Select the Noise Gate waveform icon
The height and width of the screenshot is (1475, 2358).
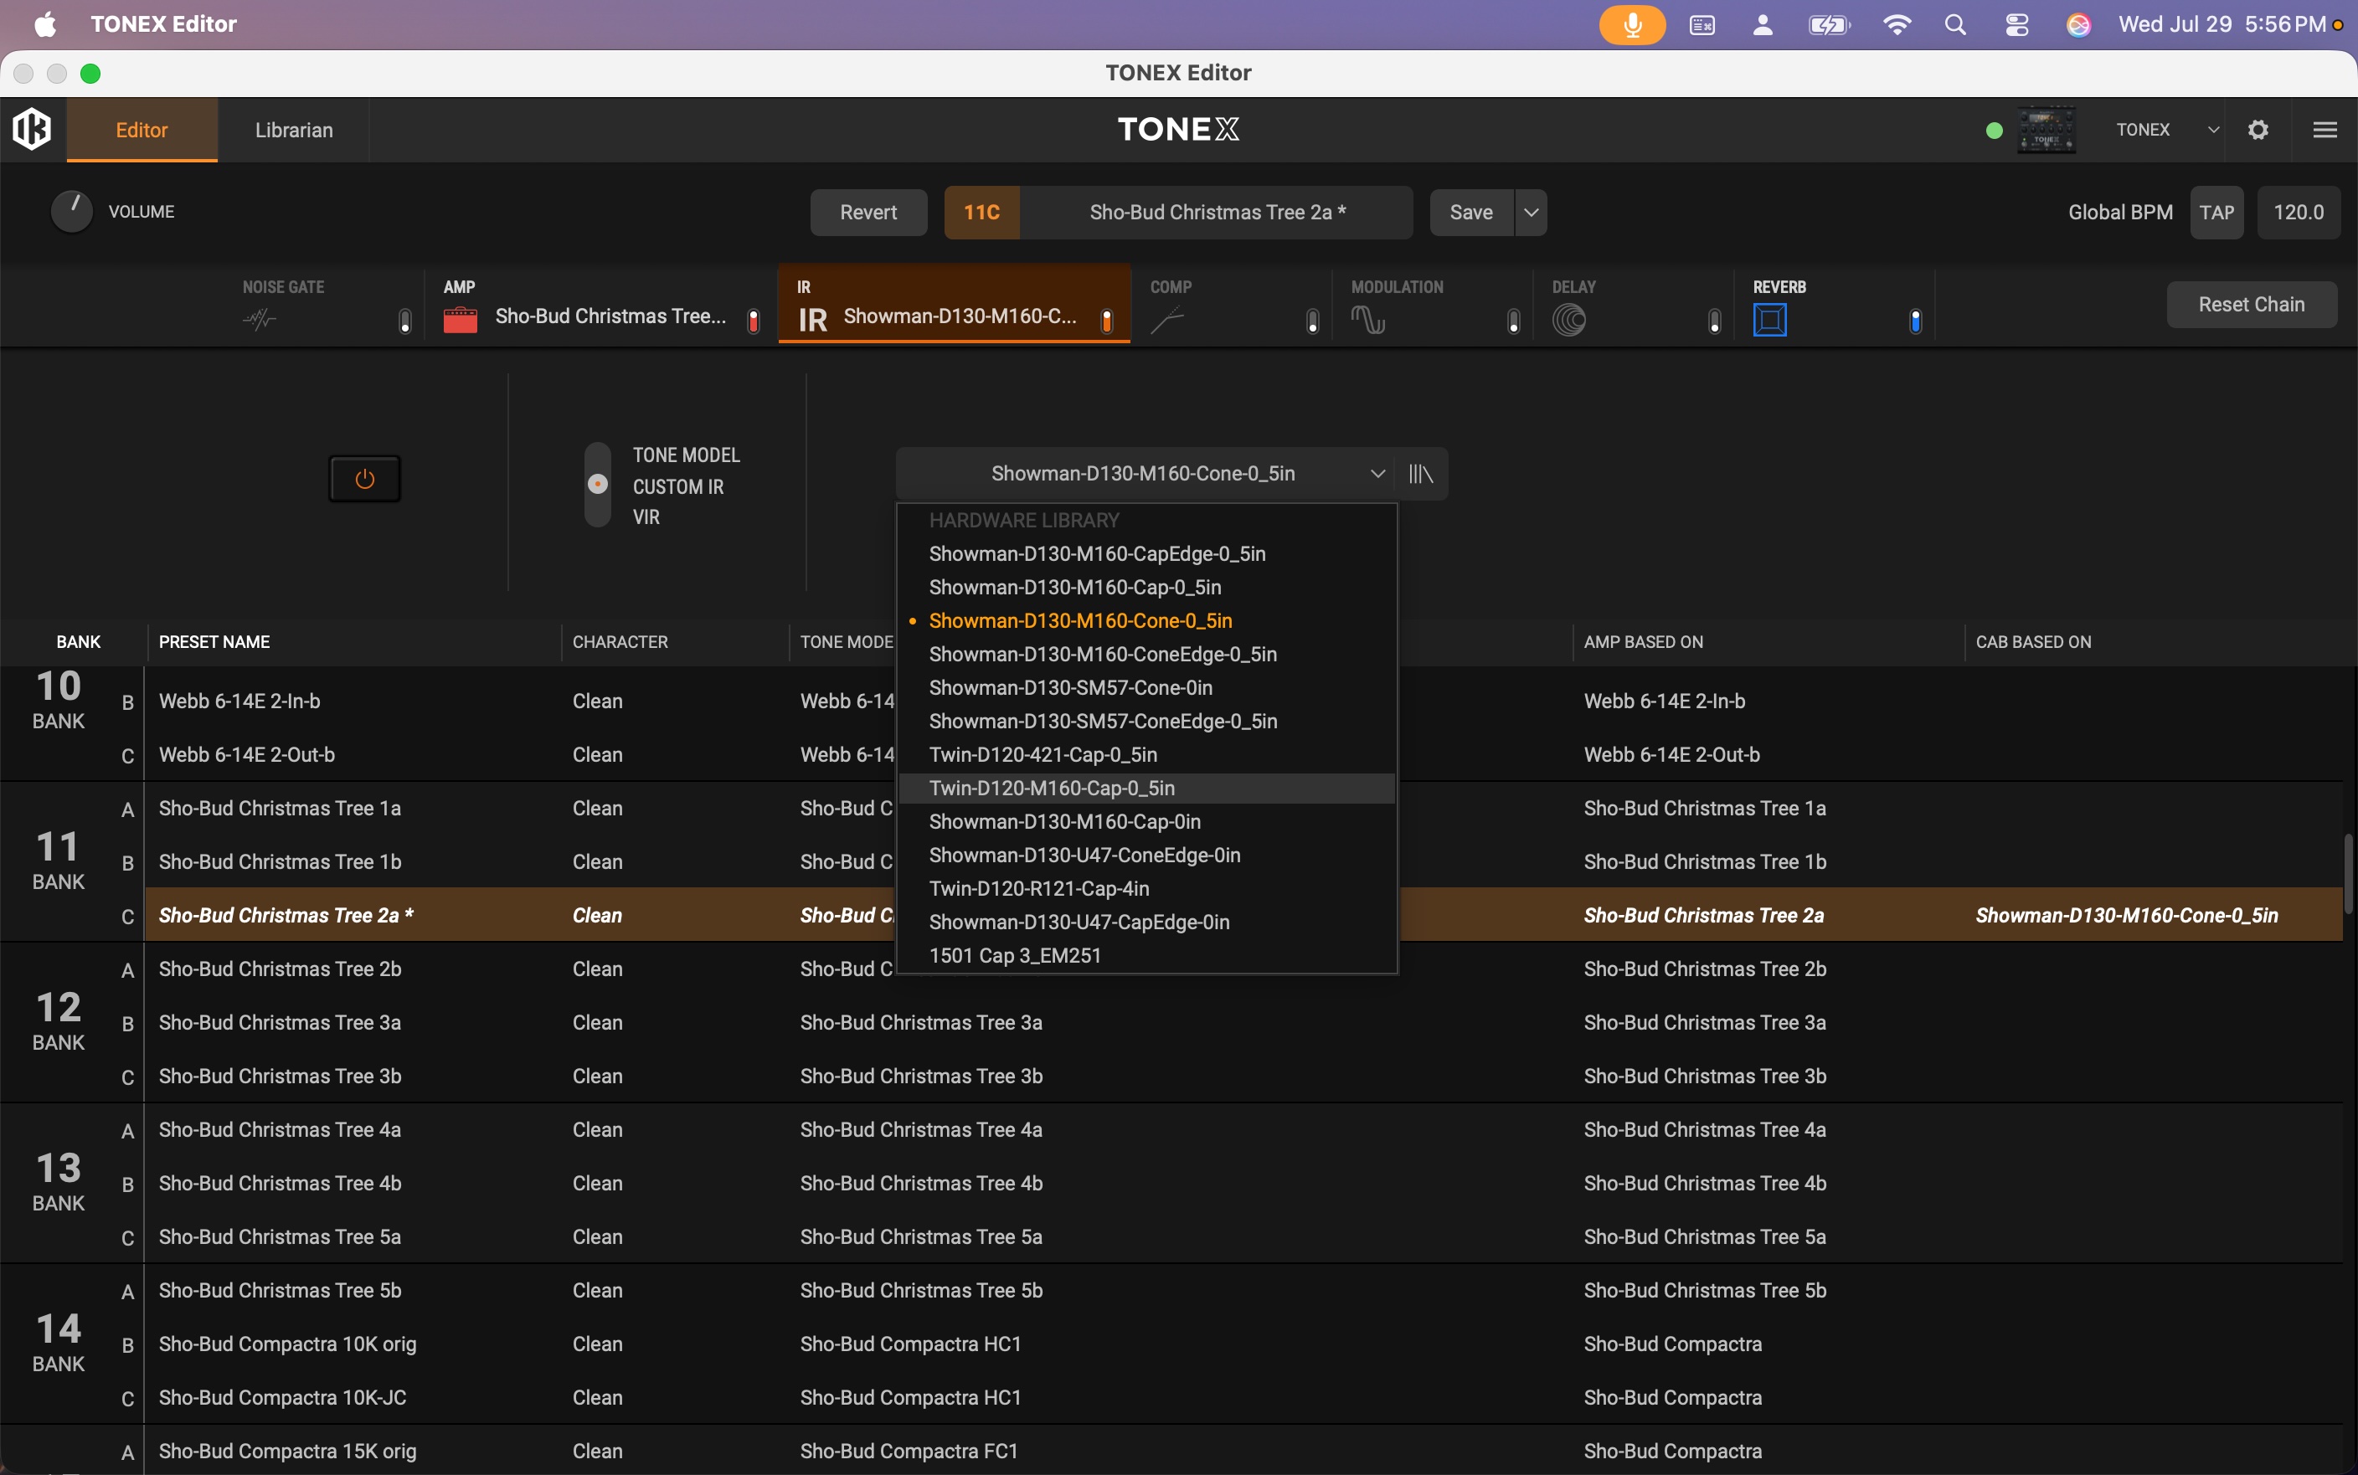(260, 319)
